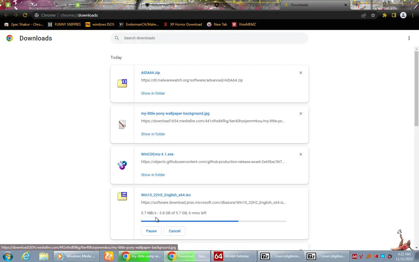Image resolution: width=419 pixels, height=262 pixels.
Task: Go back using the browser back arrow
Action: pos(6,15)
